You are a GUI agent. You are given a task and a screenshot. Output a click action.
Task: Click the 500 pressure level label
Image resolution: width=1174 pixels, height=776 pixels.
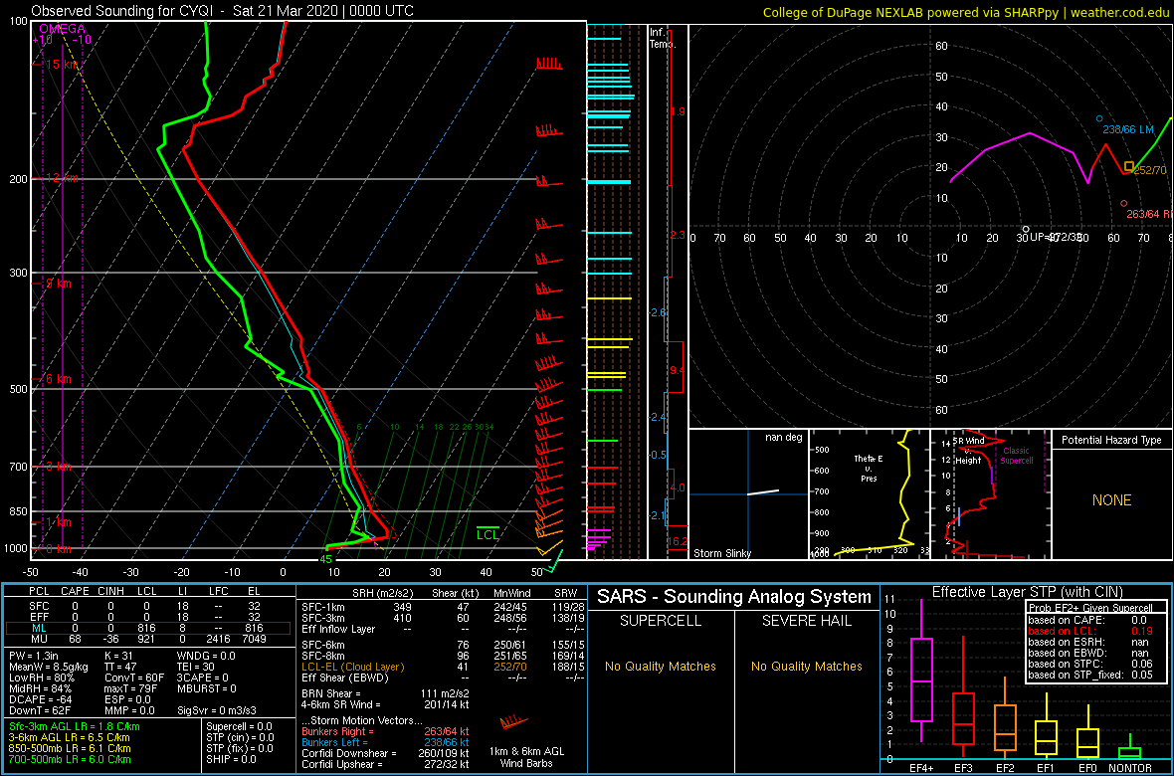pyautogui.click(x=16, y=389)
